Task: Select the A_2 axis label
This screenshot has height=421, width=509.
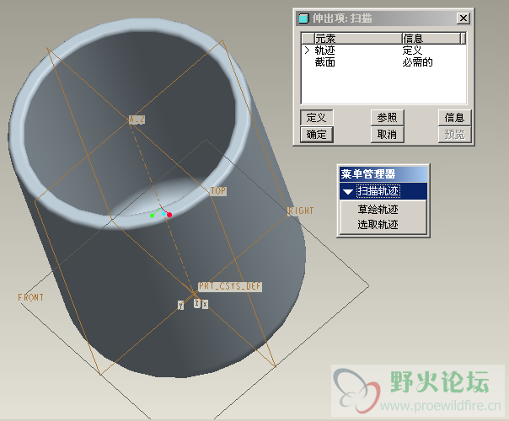Action: [x=137, y=120]
